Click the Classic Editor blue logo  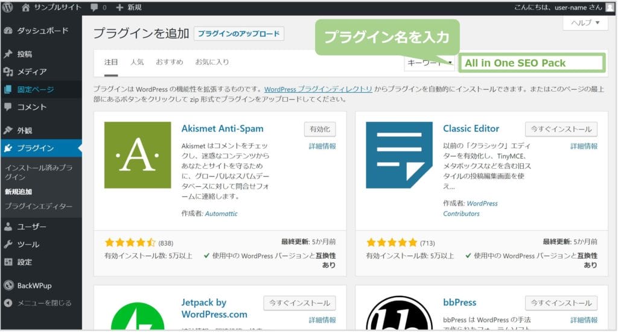(x=400, y=155)
